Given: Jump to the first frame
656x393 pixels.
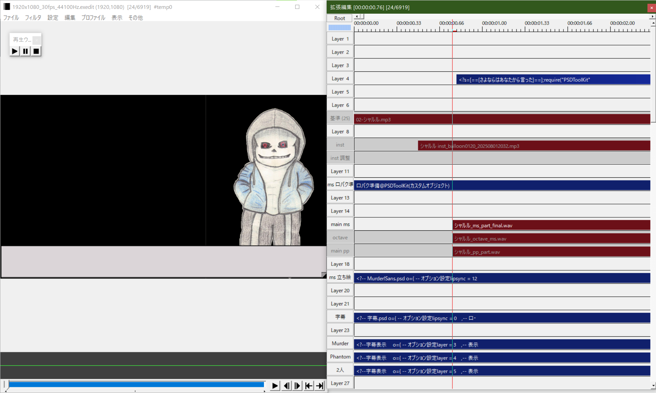Looking at the screenshot, I should (309, 386).
